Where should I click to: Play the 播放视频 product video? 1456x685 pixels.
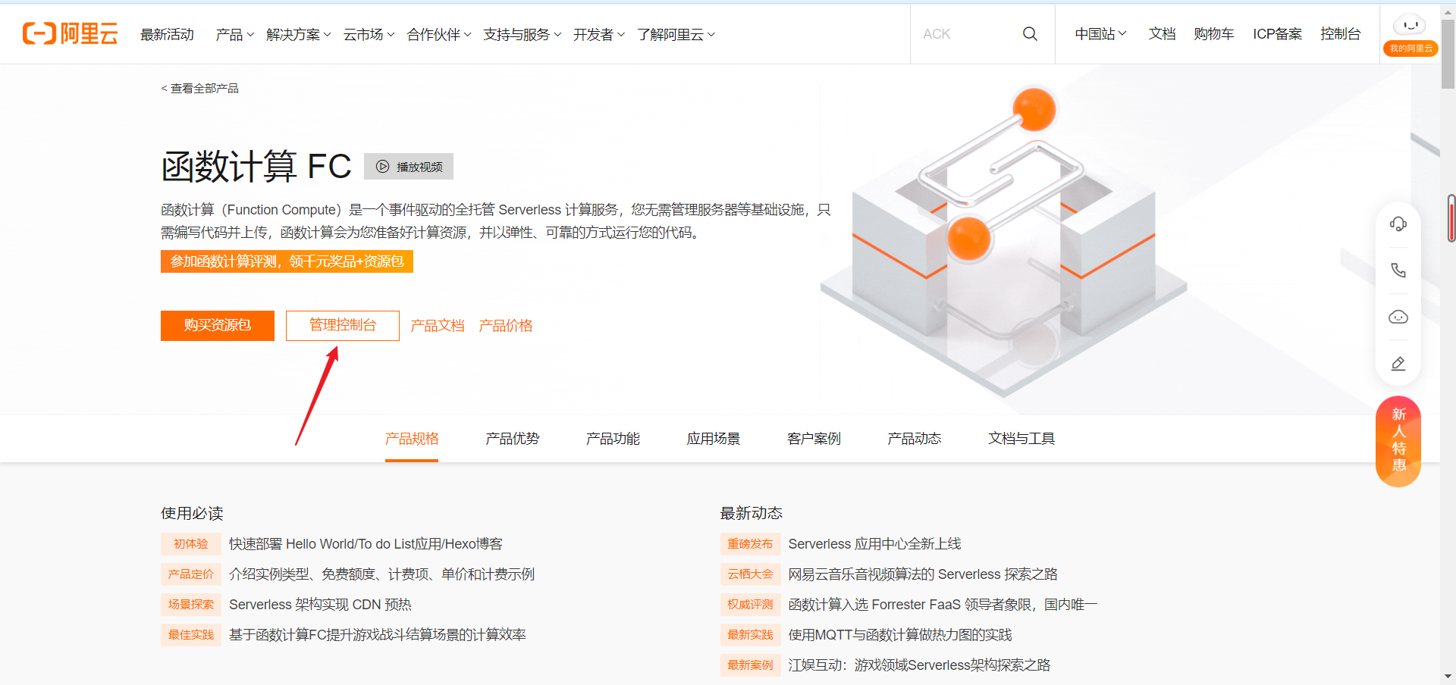coord(409,167)
